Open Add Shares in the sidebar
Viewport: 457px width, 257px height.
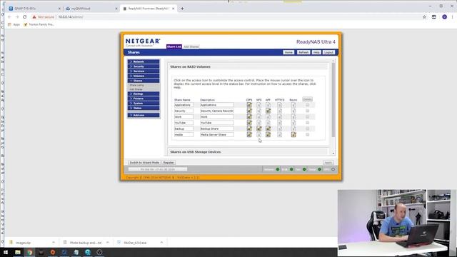[x=136, y=89]
